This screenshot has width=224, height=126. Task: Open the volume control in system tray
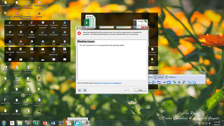[210, 123]
